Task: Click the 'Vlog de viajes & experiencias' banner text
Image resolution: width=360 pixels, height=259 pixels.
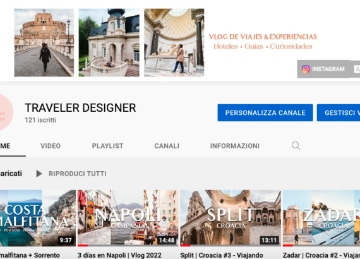Action: [x=263, y=37]
